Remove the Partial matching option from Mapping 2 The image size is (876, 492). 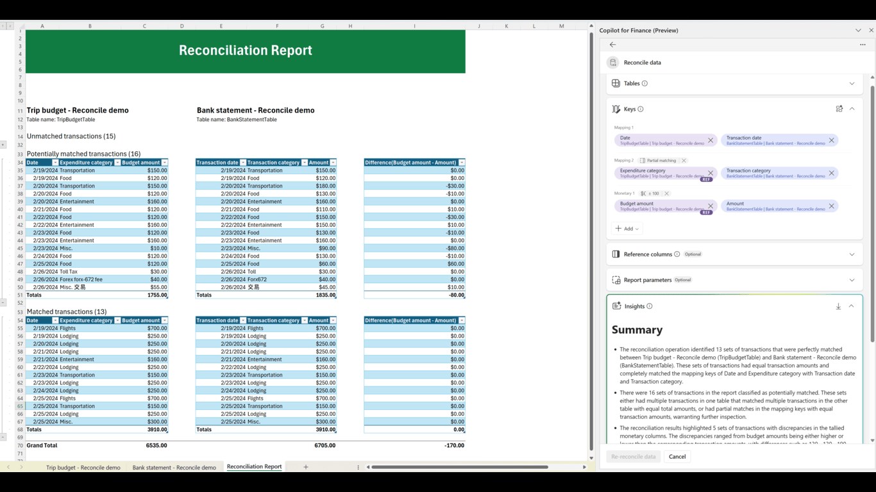pyautogui.click(x=684, y=161)
